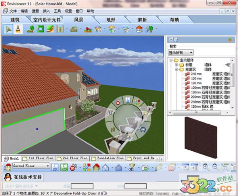Click the colored squares navigation icon
Image resolution: width=238 pixels, height=196 pixels.
coord(86,167)
